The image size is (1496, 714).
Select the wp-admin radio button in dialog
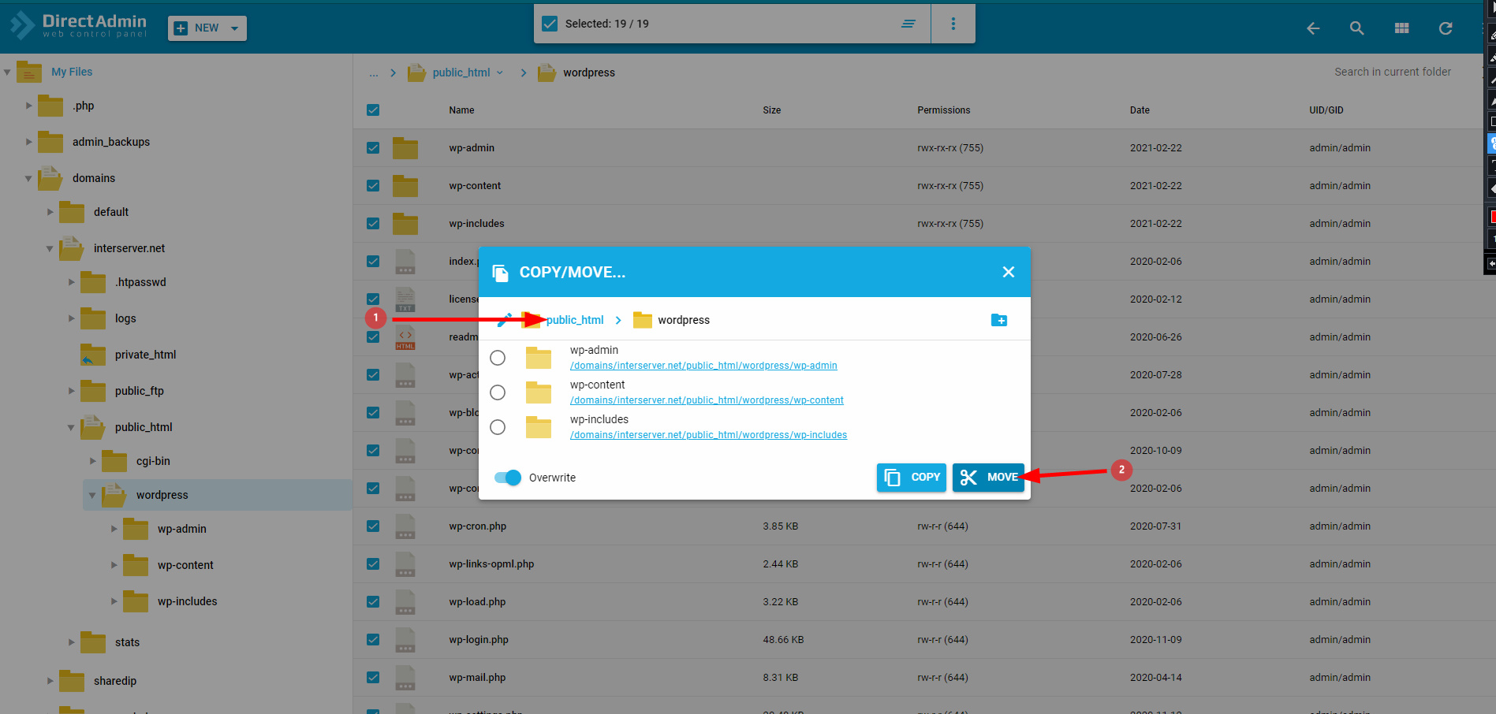pyautogui.click(x=498, y=358)
